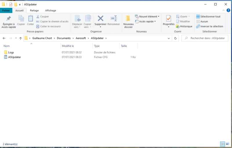Screen dimensions: 232x148
Task: Click the Propriétés checkmark icon
Action: click(168, 19)
